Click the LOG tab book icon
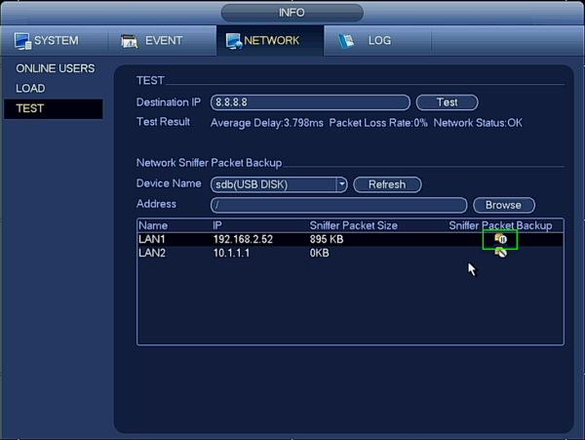 [x=346, y=41]
